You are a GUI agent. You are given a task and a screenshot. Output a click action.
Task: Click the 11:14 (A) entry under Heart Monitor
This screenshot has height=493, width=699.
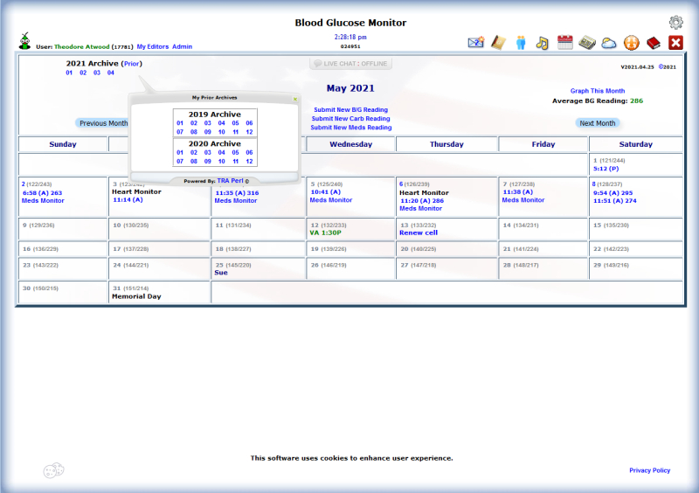coord(128,200)
